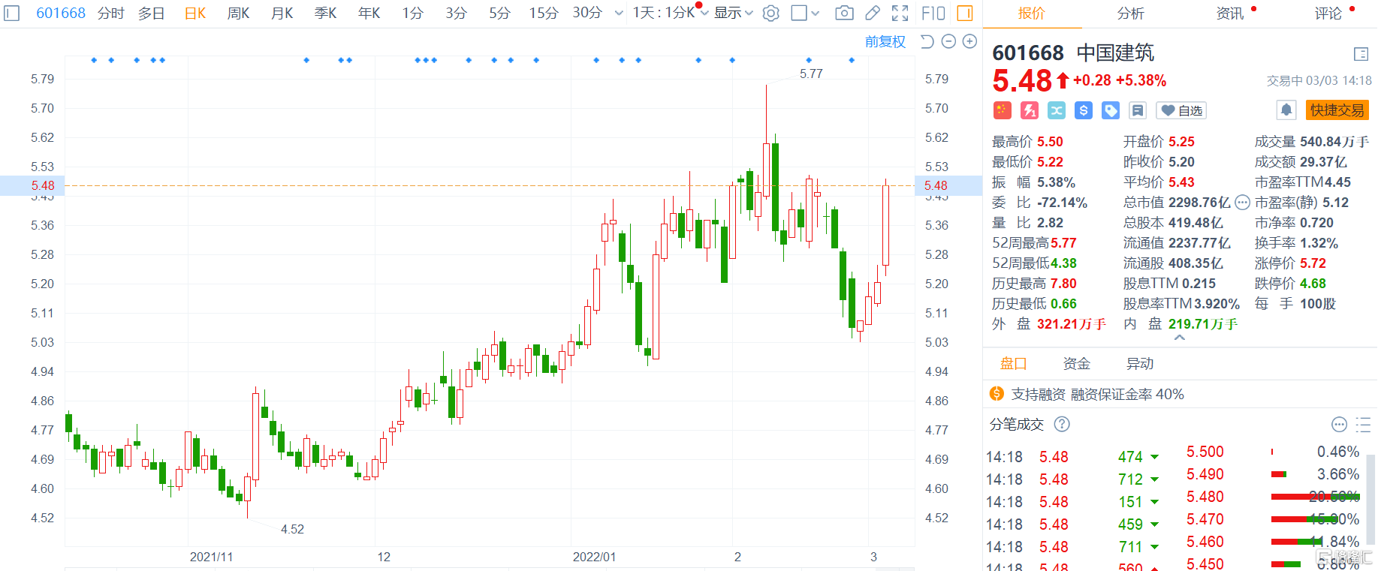Click the 前复权 adjustment link
1378x571 pixels.
point(885,42)
